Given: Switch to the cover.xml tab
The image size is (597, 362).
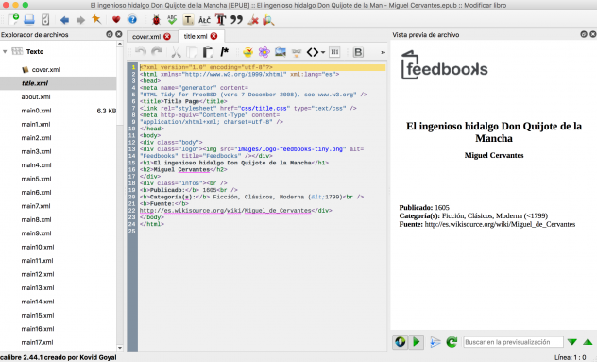Looking at the screenshot, I should [x=146, y=37].
